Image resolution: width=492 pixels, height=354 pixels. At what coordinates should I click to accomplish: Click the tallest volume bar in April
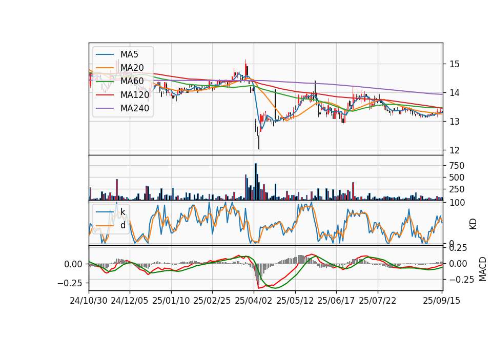tap(256, 182)
